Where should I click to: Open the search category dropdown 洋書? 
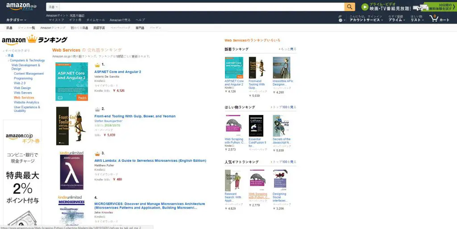click(53, 7)
